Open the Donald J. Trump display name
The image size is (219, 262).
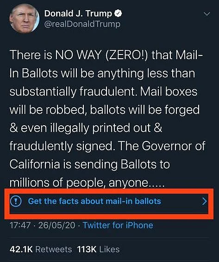pyautogui.click(x=78, y=13)
